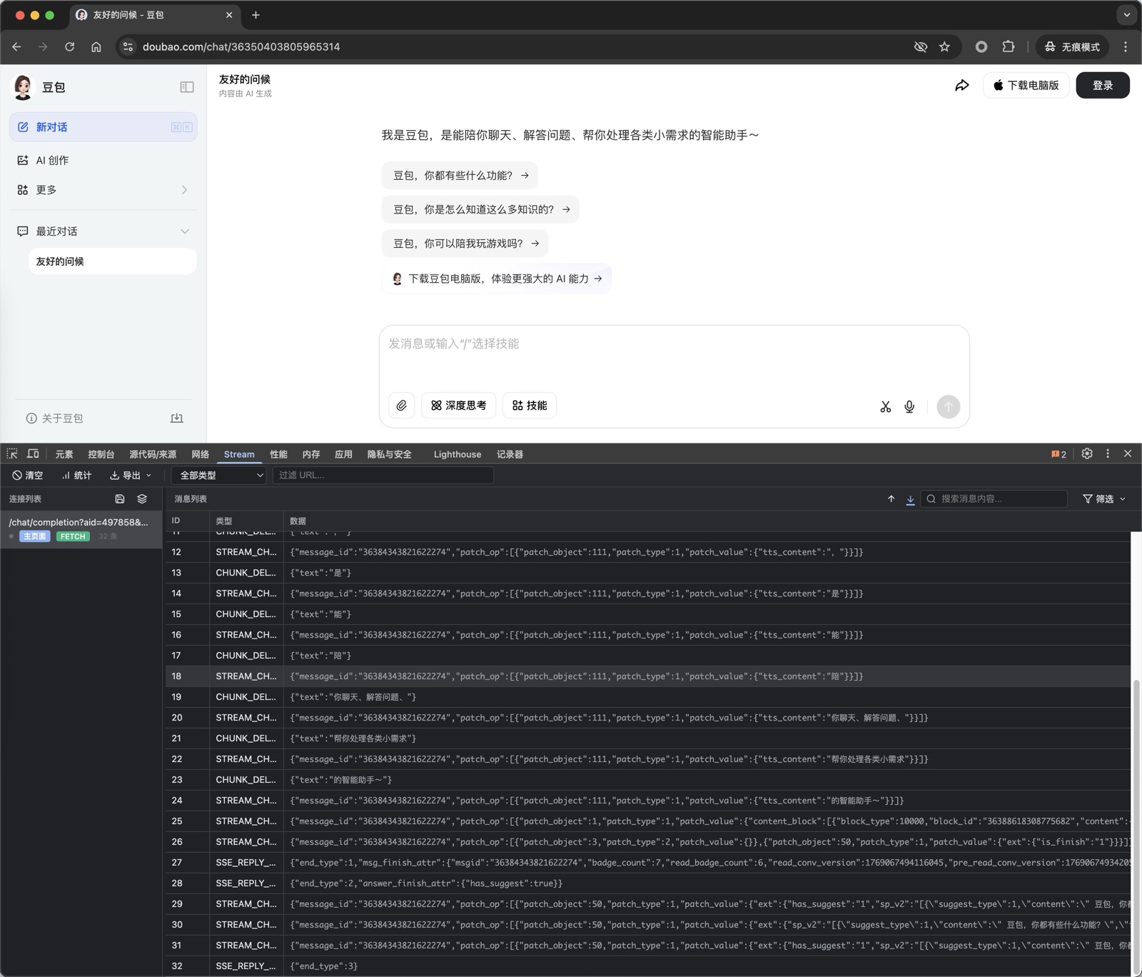
Task: Toggle the Doubao sidebar collapse icon
Action: click(x=187, y=87)
